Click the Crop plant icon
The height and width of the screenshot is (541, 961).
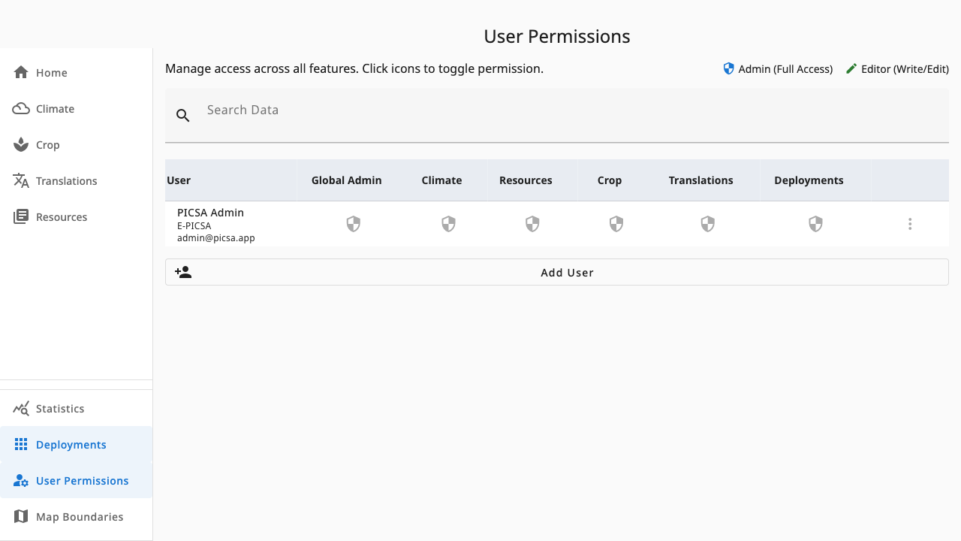pyautogui.click(x=21, y=144)
